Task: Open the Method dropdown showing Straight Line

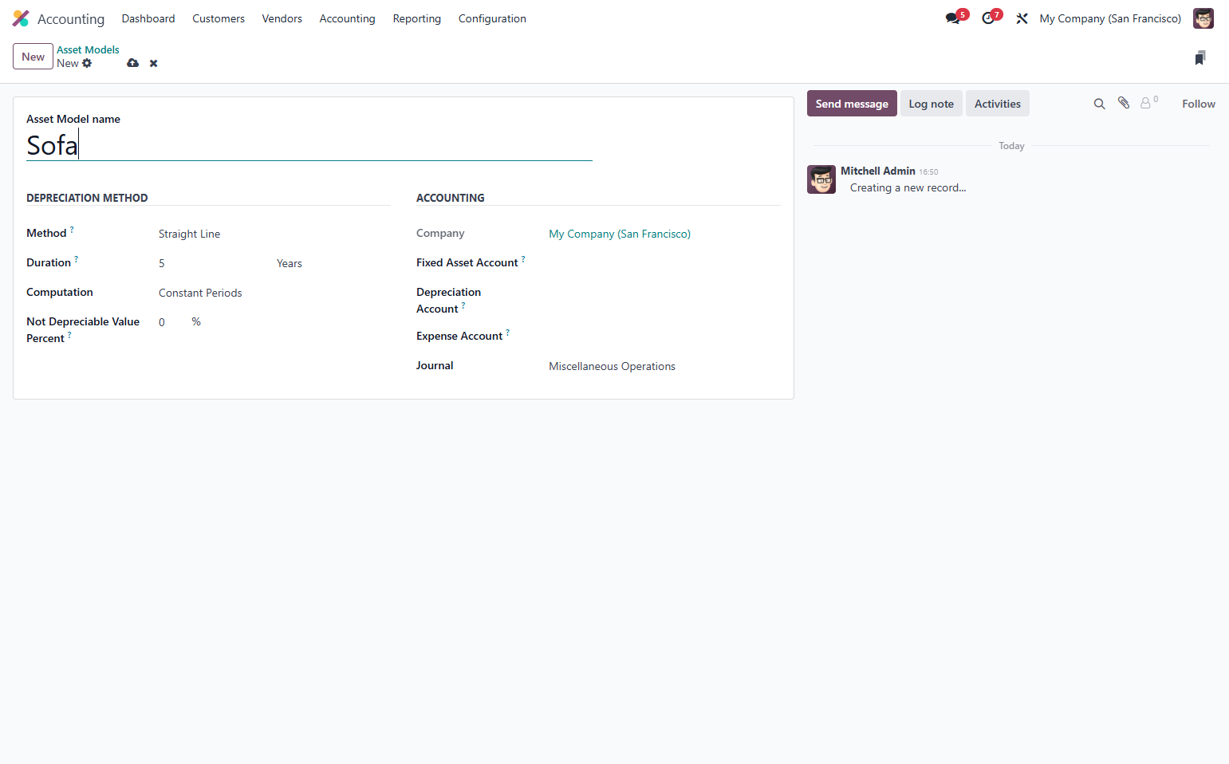Action: click(274, 234)
